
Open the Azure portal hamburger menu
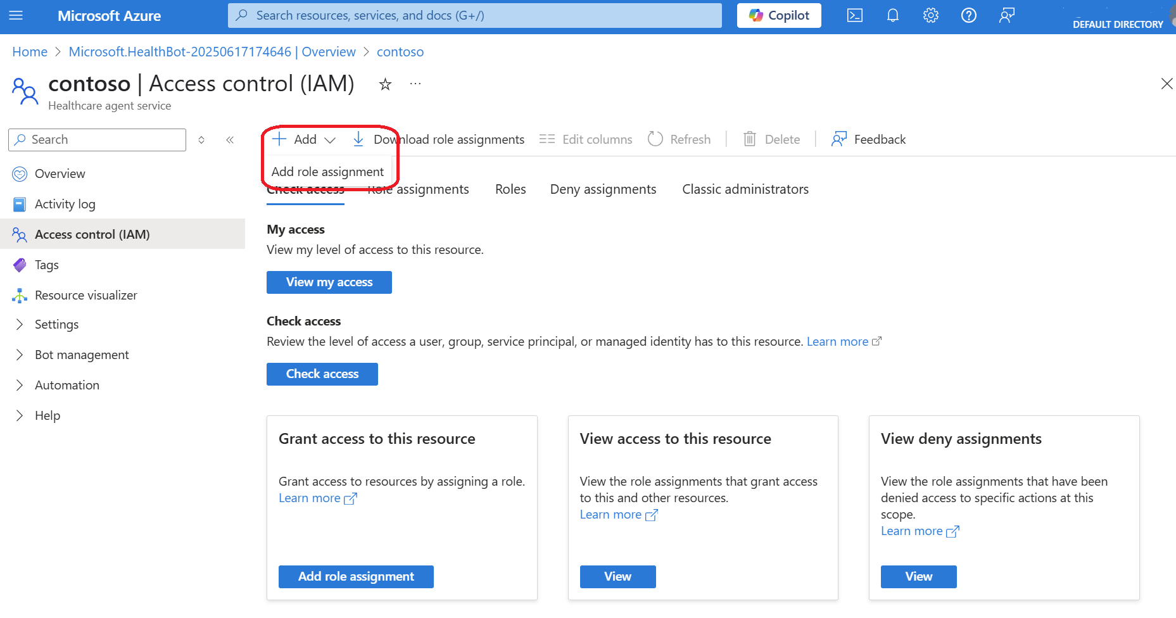point(16,16)
